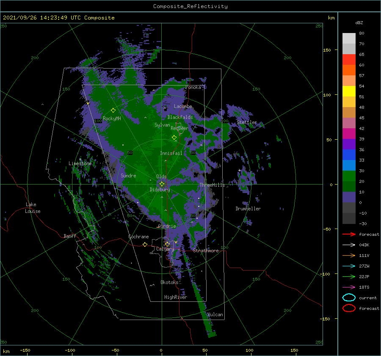
Task: Click the 10 dBZ slate purple swatch
Action: click(349, 197)
